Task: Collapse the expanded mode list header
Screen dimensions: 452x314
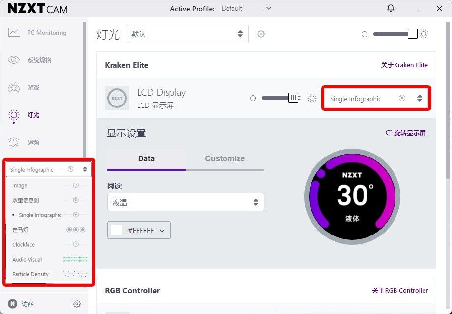Action: (49, 169)
